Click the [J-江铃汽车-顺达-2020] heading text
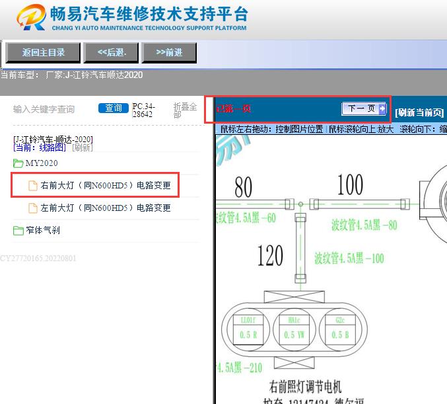The image size is (447, 404). coord(53,140)
